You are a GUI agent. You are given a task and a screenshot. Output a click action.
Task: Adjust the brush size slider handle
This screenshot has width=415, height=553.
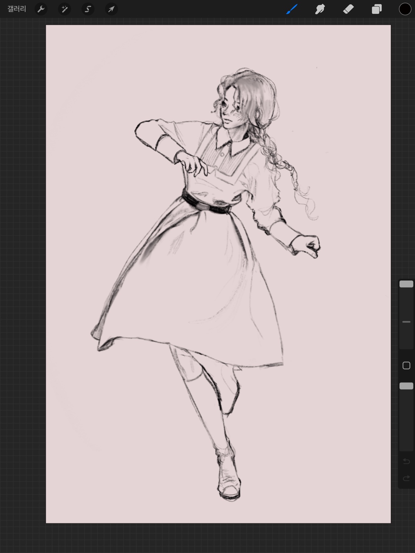pyautogui.click(x=406, y=284)
